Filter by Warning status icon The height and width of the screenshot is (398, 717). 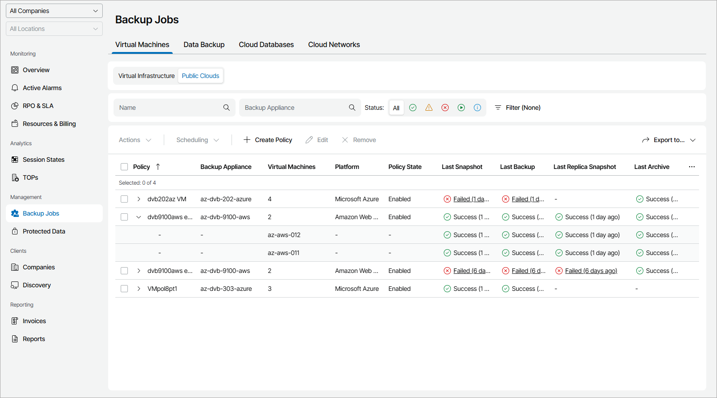pos(429,108)
